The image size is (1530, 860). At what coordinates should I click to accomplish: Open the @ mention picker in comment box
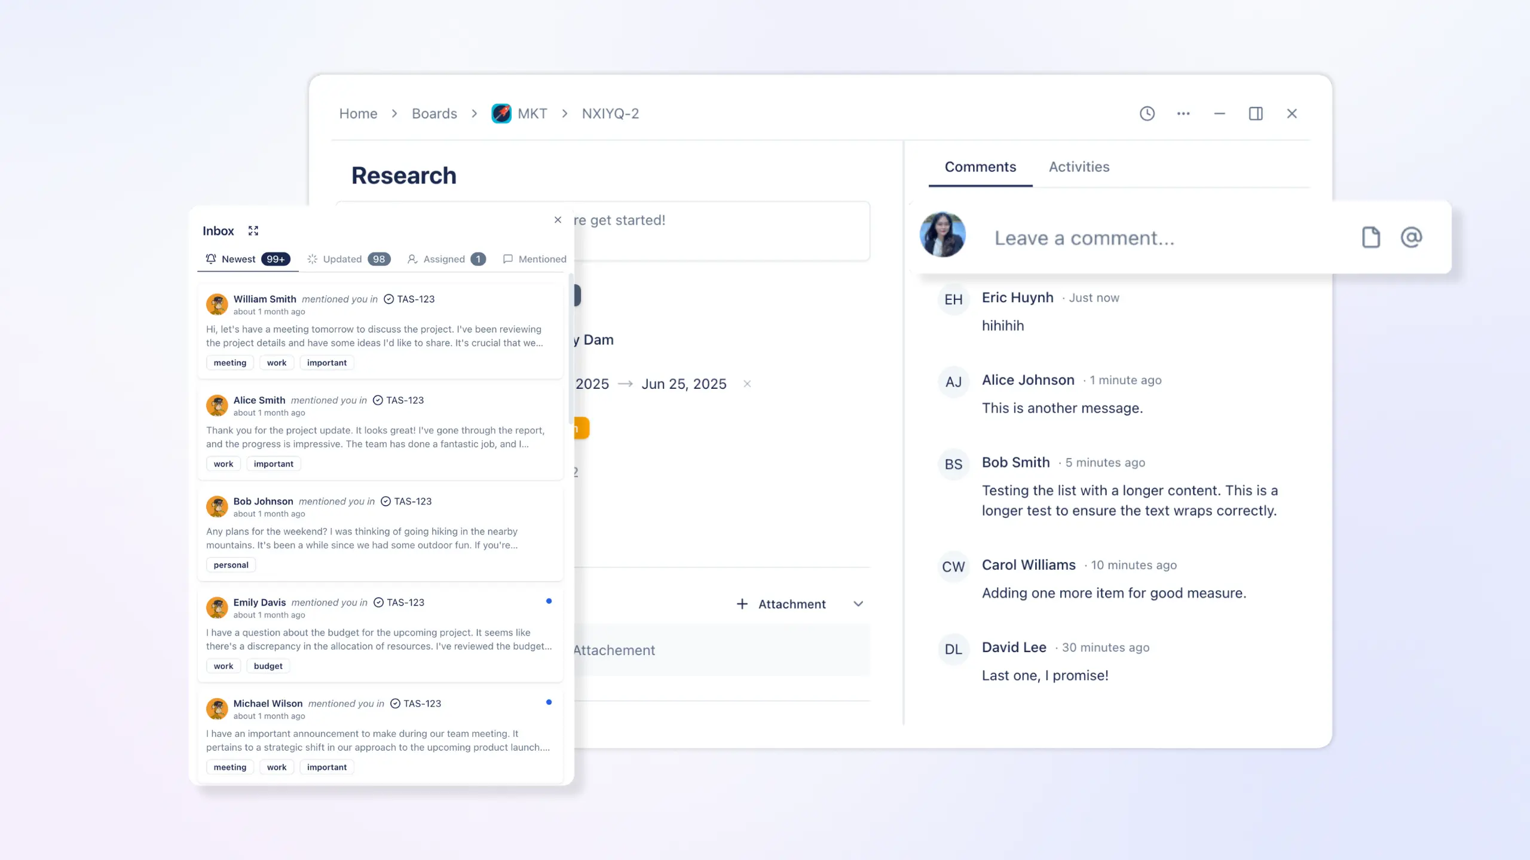(1410, 237)
